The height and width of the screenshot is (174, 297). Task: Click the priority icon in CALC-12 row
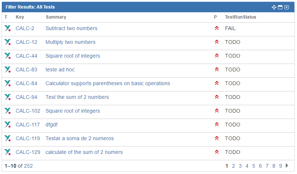pyautogui.click(x=217, y=42)
